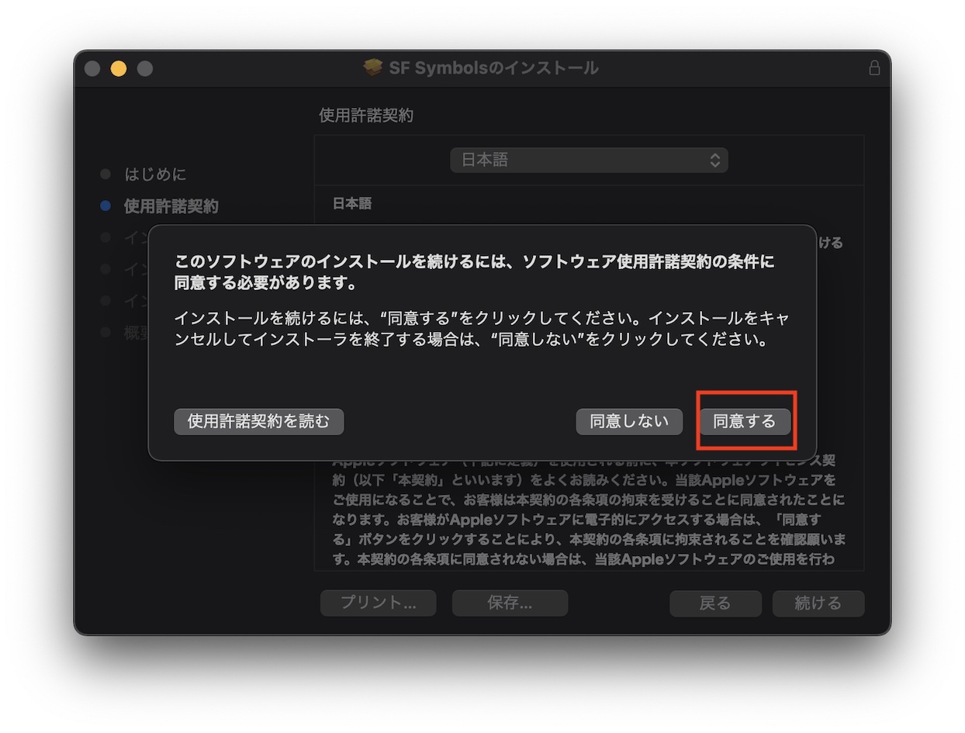Click the package icon in window title

point(373,68)
